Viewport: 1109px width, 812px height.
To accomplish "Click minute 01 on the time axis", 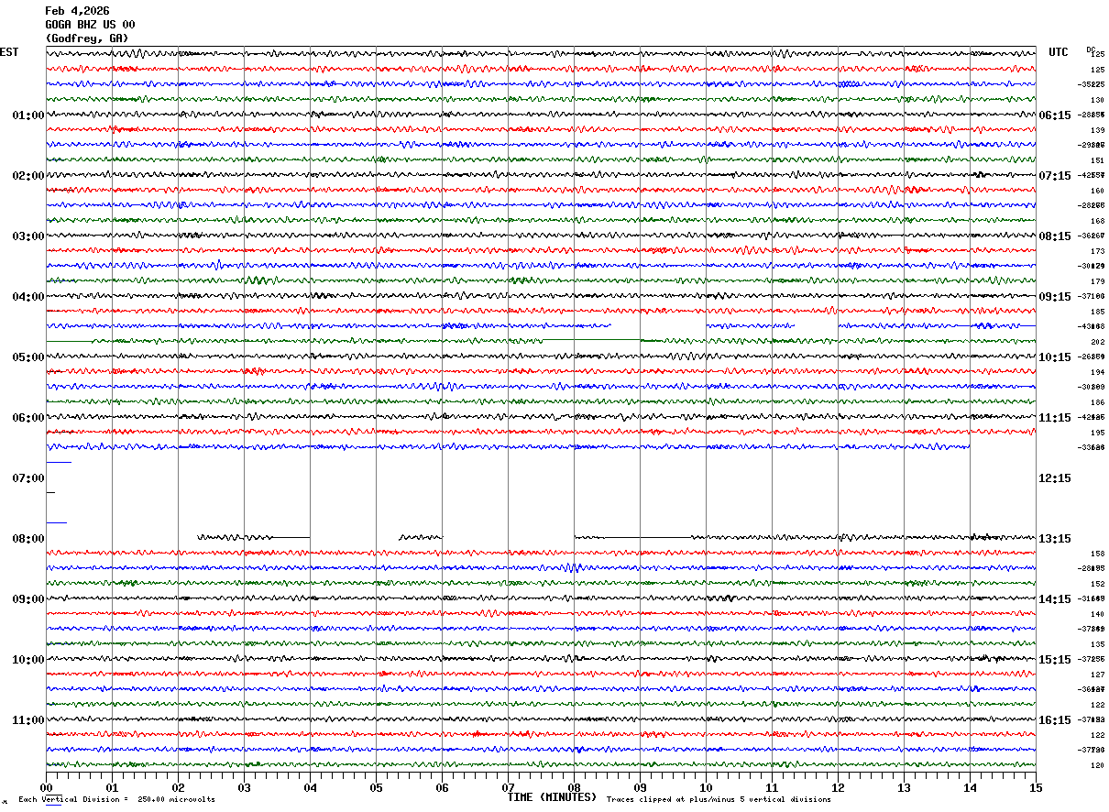I will [112, 787].
